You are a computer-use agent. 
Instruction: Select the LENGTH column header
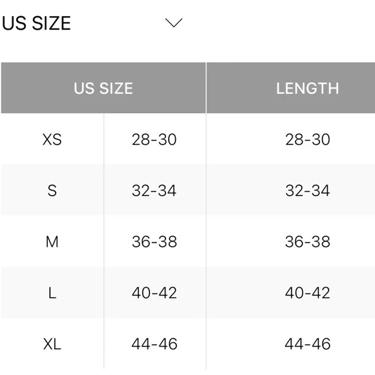pos(291,88)
